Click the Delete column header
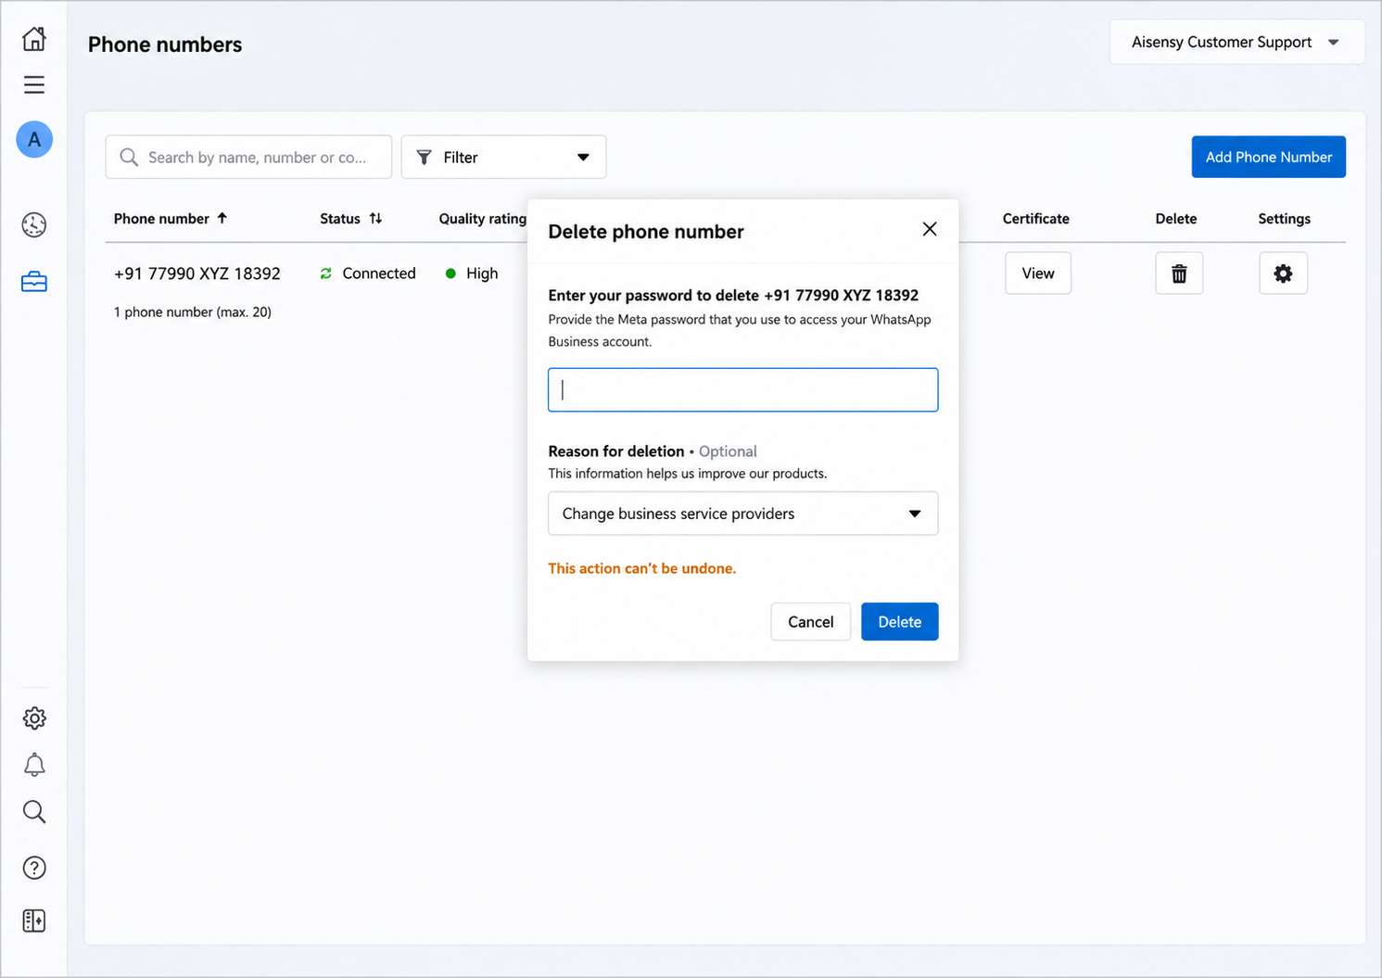Screen dimensions: 1382x978 [x=1175, y=219]
